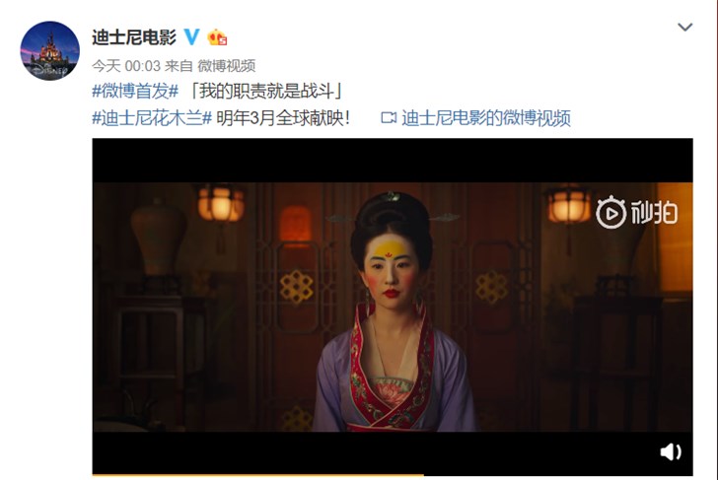Screen dimensions: 718x480
Task: Click the orange crown membership badge
Action: tap(217, 37)
